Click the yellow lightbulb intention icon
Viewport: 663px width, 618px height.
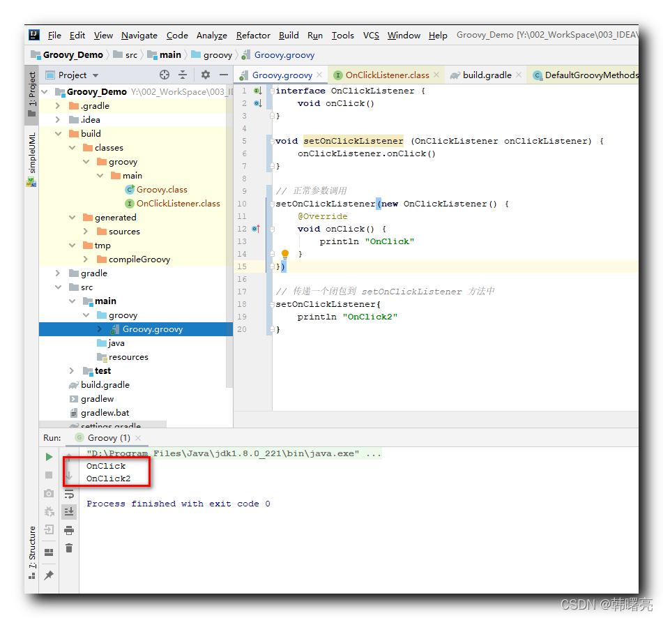pyautogui.click(x=285, y=254)
